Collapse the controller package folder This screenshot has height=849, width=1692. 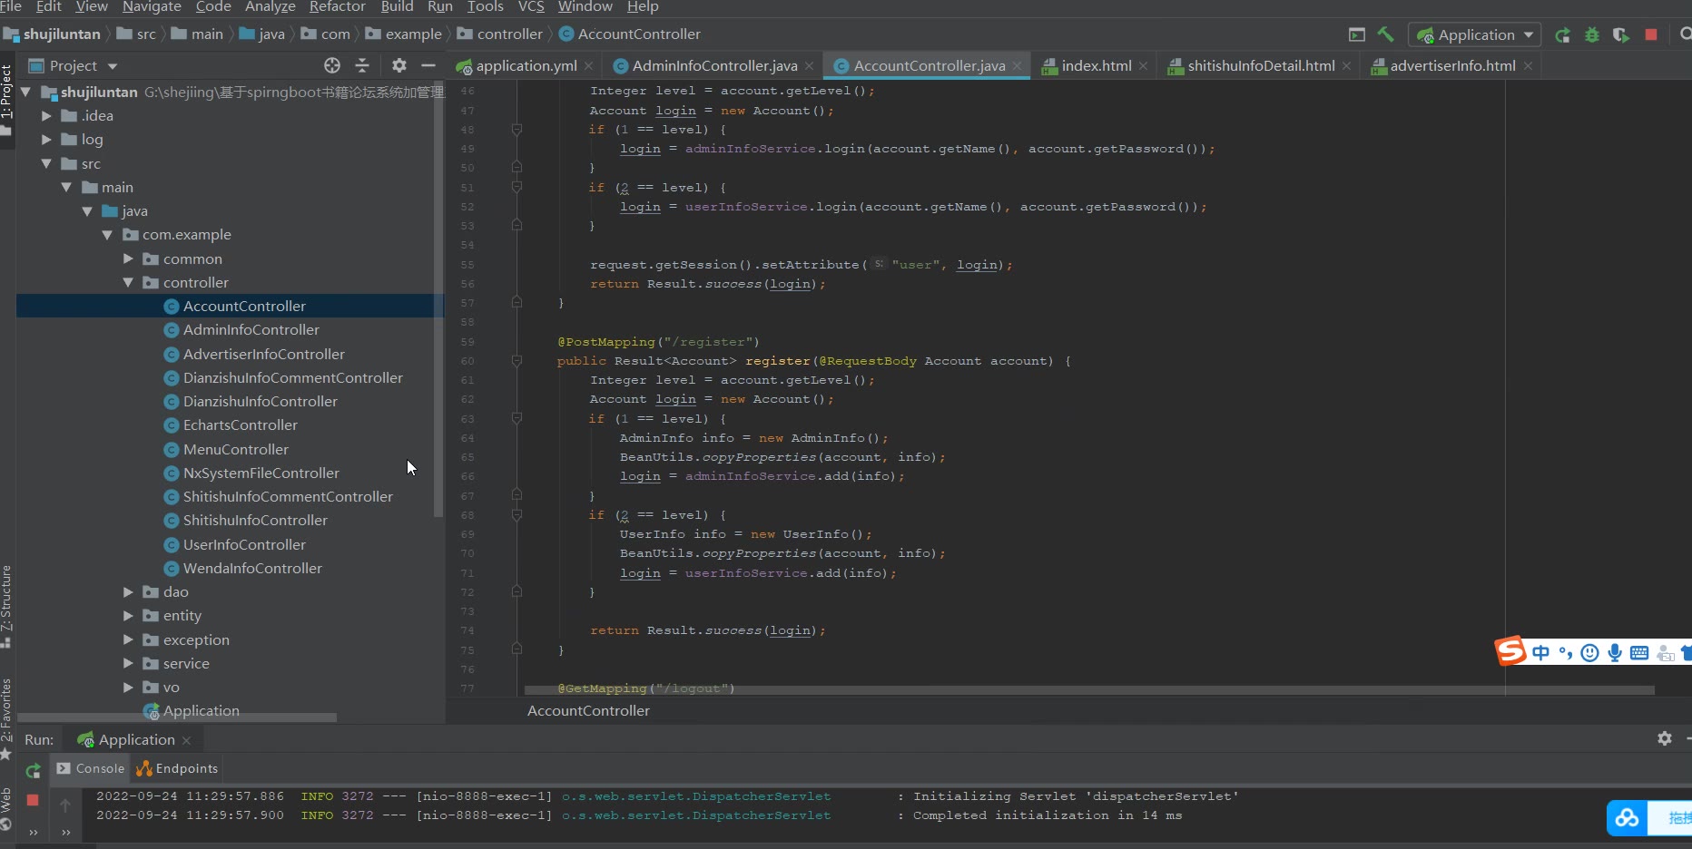point(128,282)
